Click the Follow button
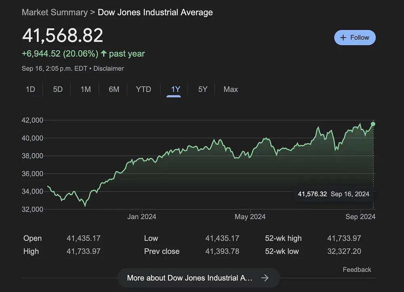404x292 pixels. point(355,38)
